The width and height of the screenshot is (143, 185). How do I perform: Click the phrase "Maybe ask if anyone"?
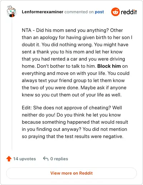point(103,87)
